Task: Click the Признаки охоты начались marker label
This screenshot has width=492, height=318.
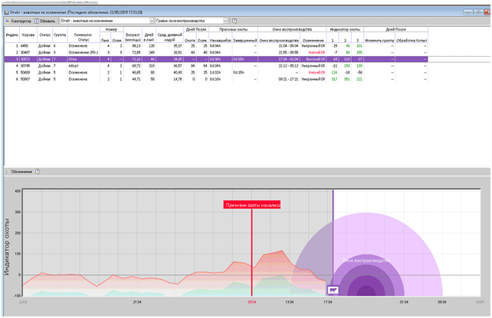Action: pos(252,205)
